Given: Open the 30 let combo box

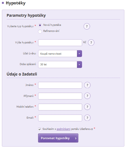Looking at the screenshot, I should [x=60, y=65].
